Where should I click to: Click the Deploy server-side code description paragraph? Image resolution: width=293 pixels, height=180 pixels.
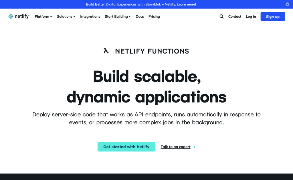coord(146,118)
